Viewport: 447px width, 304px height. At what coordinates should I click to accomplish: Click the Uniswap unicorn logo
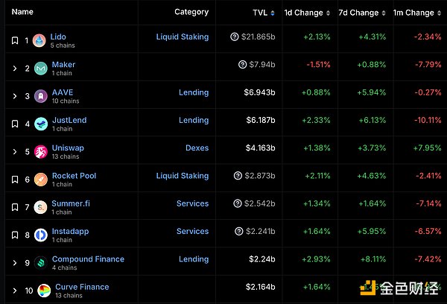[39, 152]
